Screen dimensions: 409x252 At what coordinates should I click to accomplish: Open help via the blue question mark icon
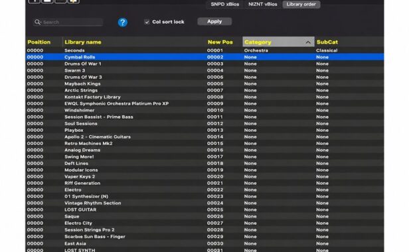click(x=123, y=23)
